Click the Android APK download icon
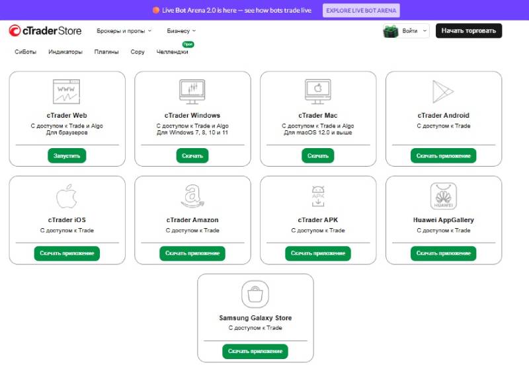 [318, 196]
